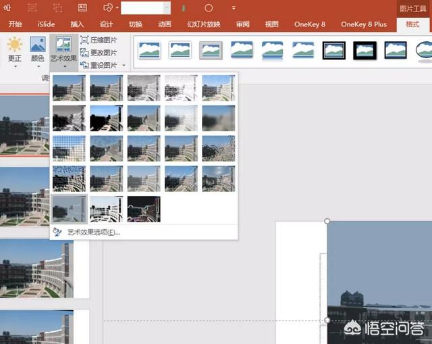Select double black frame picture style
Viewport: 432px width, 344px height.
pos(334,50)
